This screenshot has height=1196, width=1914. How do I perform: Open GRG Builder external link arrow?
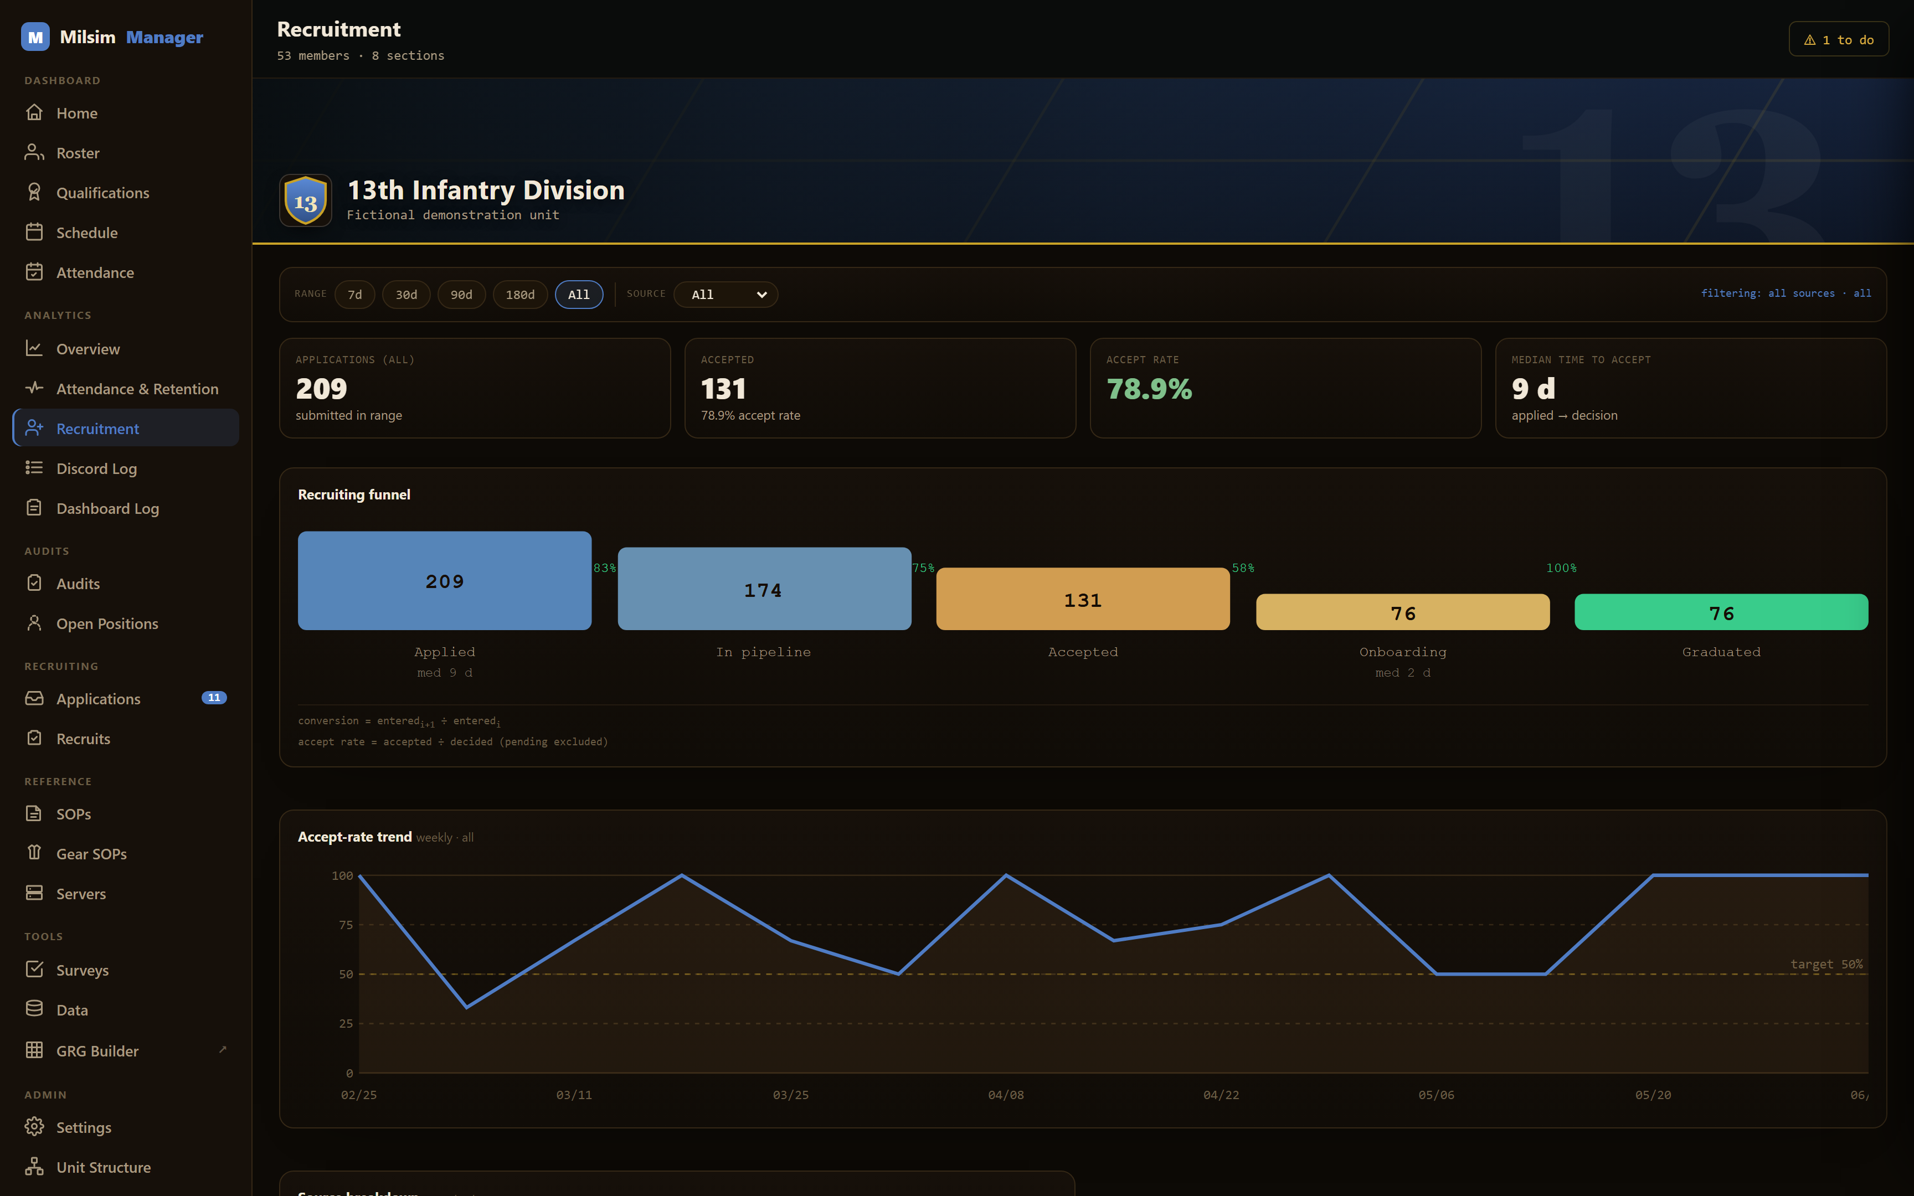click(222, 1050)
